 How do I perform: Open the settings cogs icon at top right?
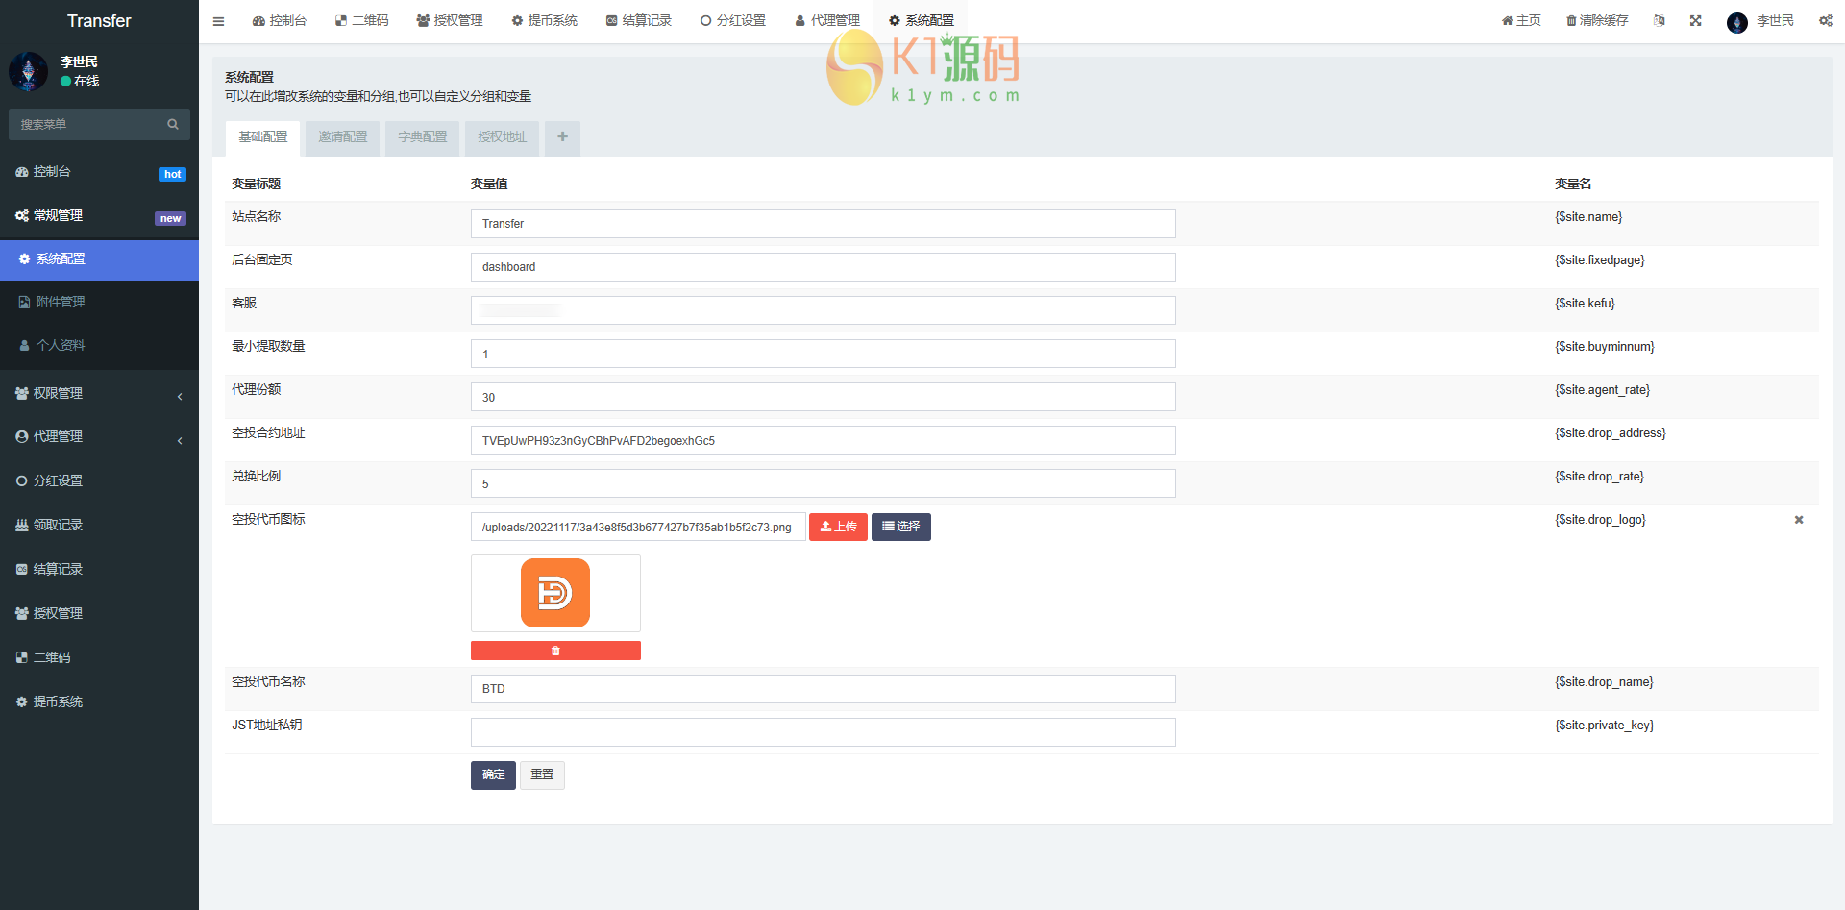coord(1825,21)
